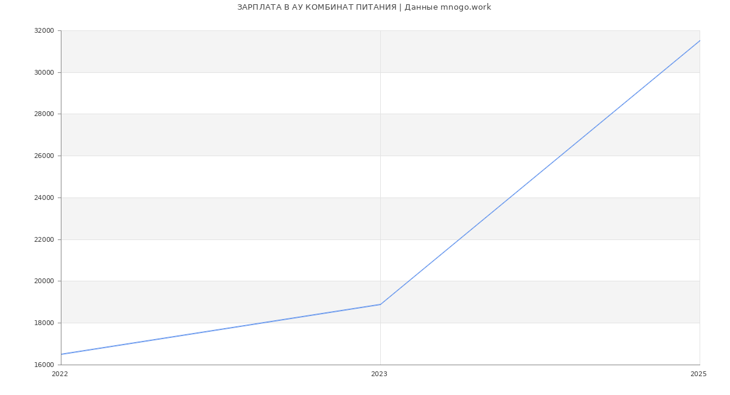Click the 28000 y-axis label
This screenshot has width=730, height=395.
(44, 114)
